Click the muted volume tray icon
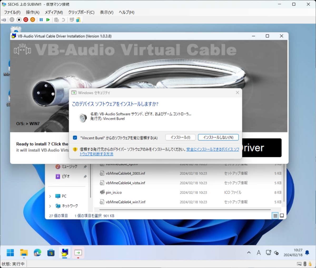 [276, 253]
